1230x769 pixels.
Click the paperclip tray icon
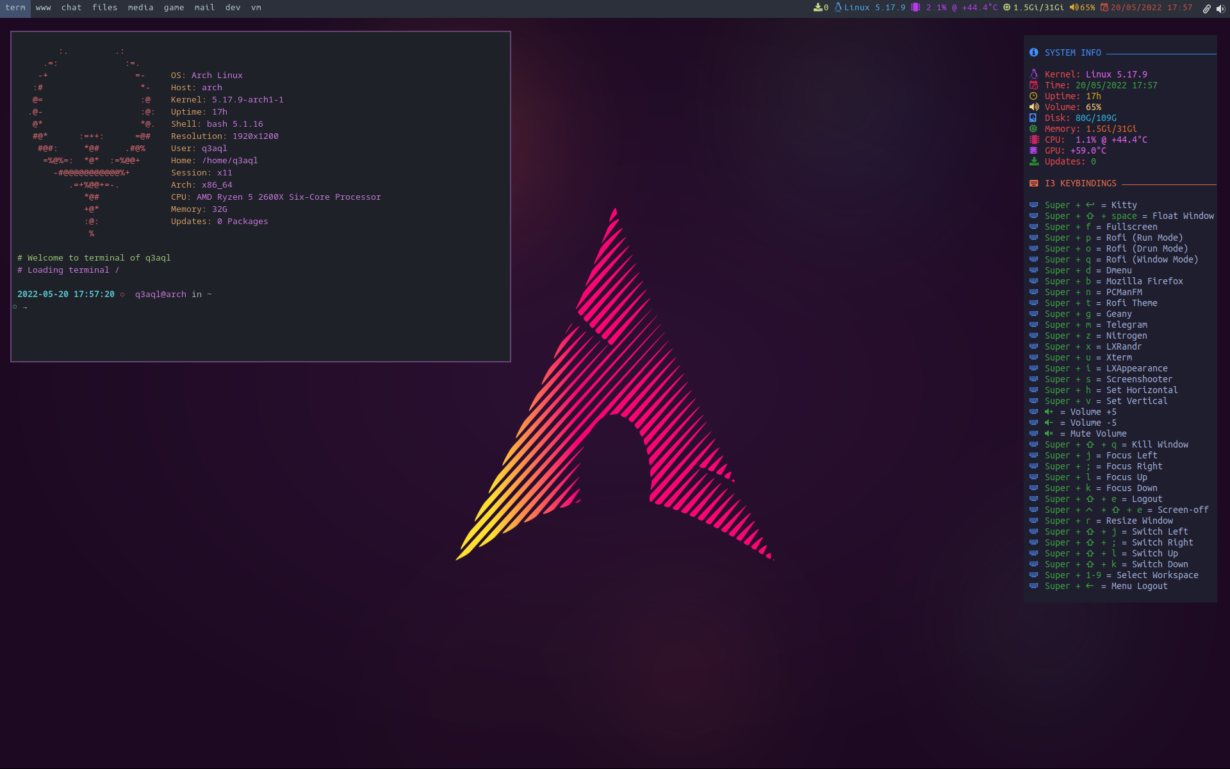[x=1206, y=8]
